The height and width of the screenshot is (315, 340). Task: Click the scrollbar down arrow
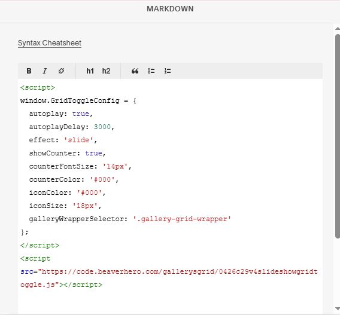click(x=338, y=308)
